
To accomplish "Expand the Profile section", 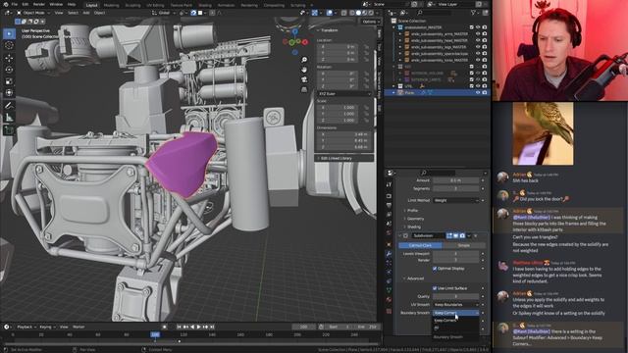I will 412,210.
